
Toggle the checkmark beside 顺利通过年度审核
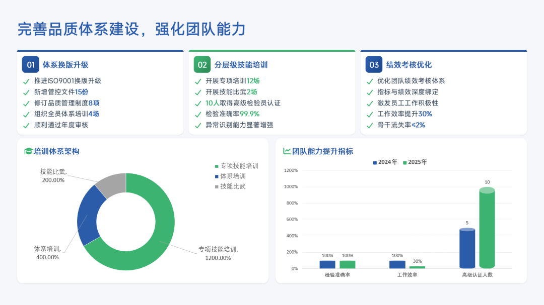click(27, 125)
